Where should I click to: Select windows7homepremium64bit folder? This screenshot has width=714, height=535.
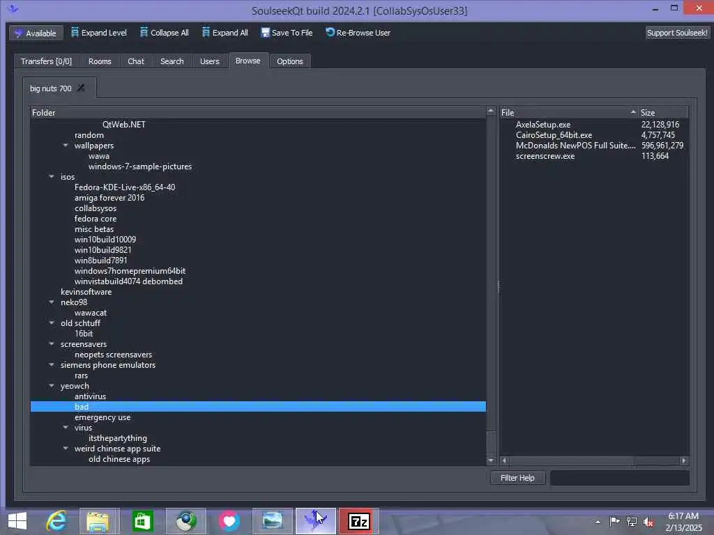pyautogui.click(x=130, y=271)
